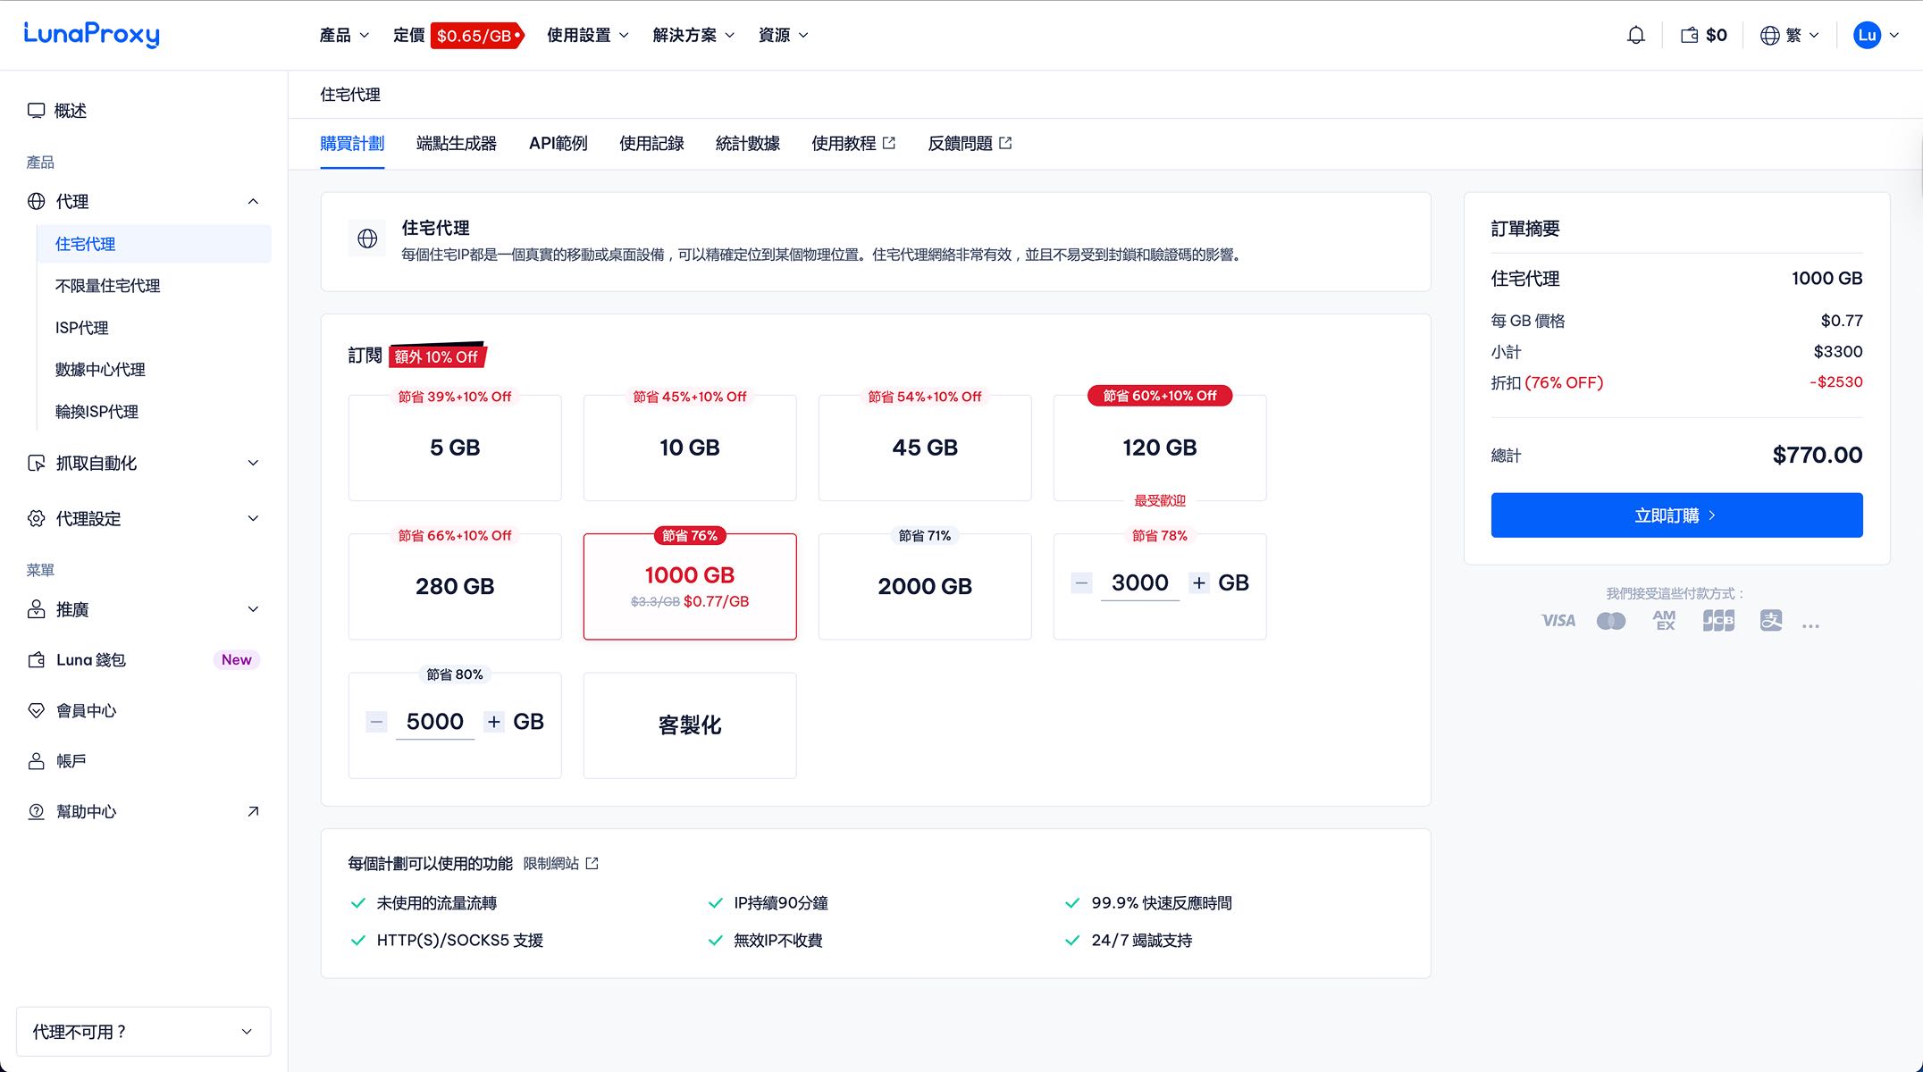Click external arrow icon beside 幫助中心
1923x1072 pixels.
tap(253, 811)
